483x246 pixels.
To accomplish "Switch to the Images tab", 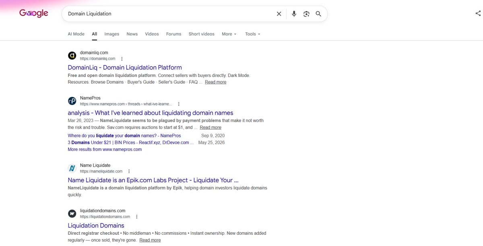I will 112,34.
